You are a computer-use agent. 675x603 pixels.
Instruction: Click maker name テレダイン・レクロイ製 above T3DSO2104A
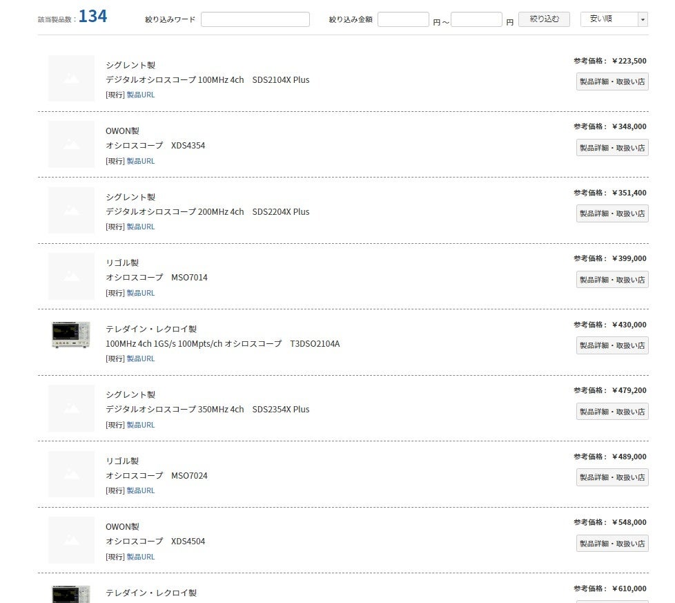[x=151, y=329]
